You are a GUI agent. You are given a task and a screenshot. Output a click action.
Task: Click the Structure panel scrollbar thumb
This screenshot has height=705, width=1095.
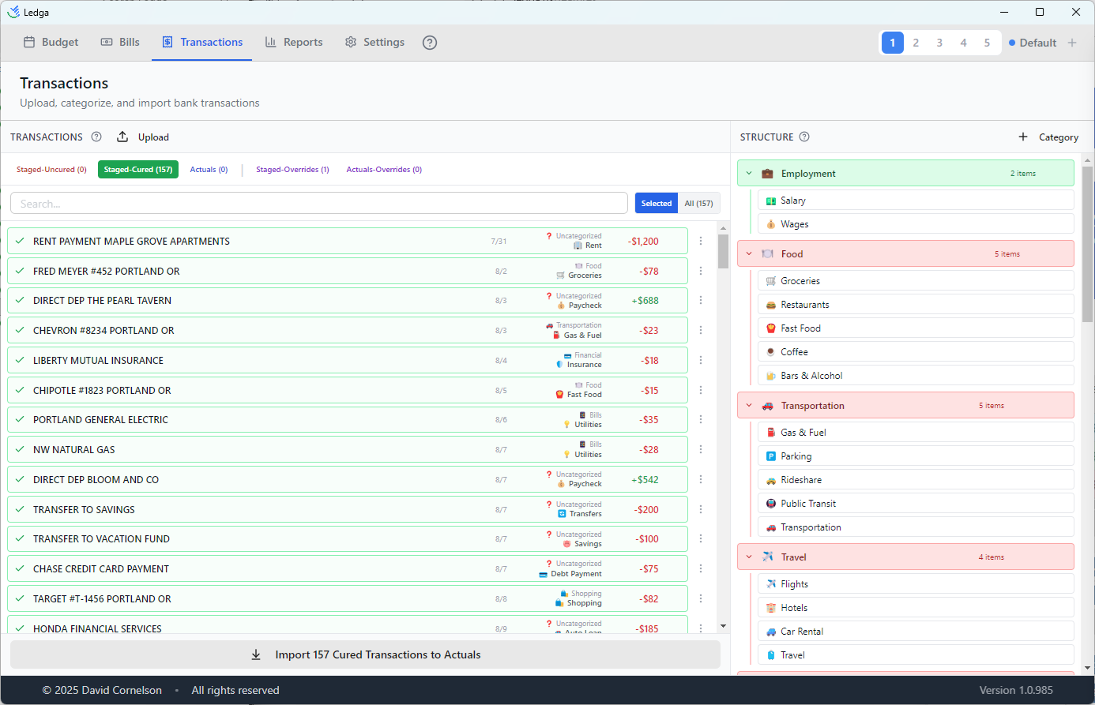1088,243
